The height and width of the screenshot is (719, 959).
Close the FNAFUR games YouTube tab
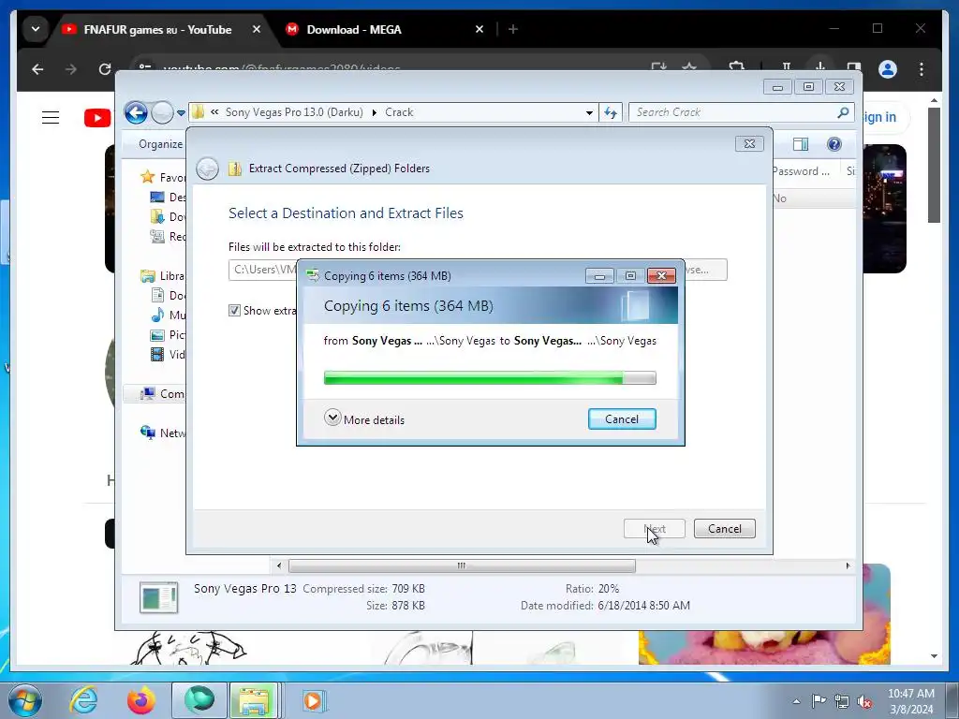pos(257,29)
